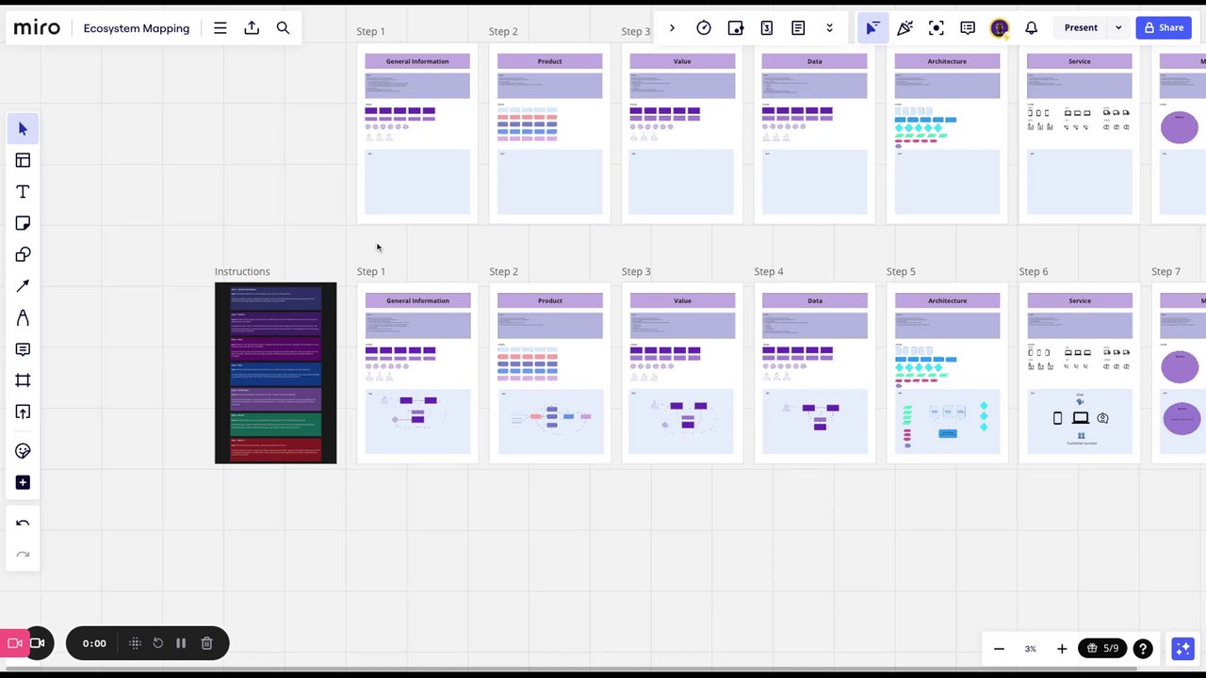The image size is (1206, 678).
Task: Click the "Instructions" frame label
Action: click(x=242, y=271)
